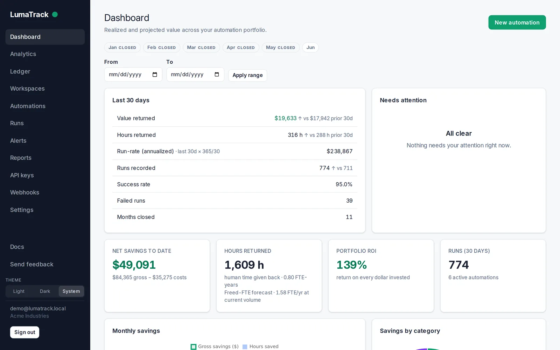
Task: Click the Monthly savings heading
Action: (x=136, y=331)
